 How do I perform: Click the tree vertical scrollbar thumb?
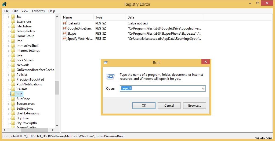[x=57, y=88]
